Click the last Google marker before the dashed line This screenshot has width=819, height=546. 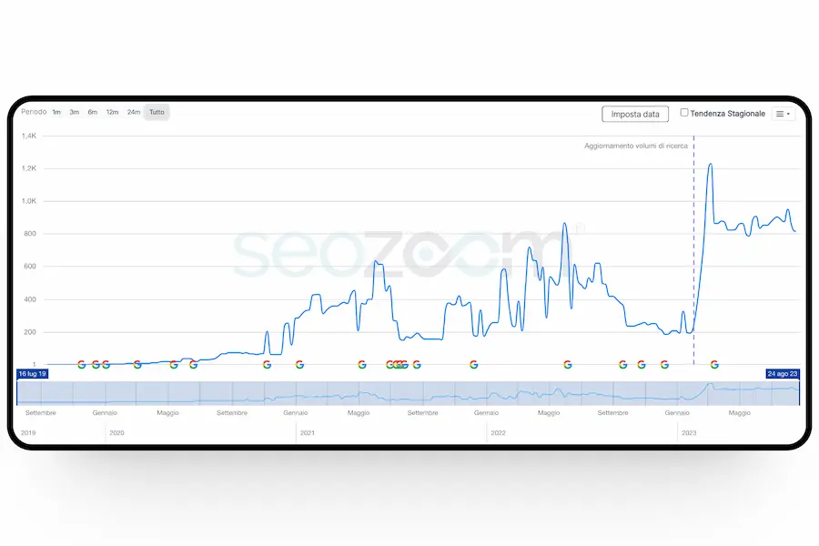pyautogui.click(x=664, y=364)
